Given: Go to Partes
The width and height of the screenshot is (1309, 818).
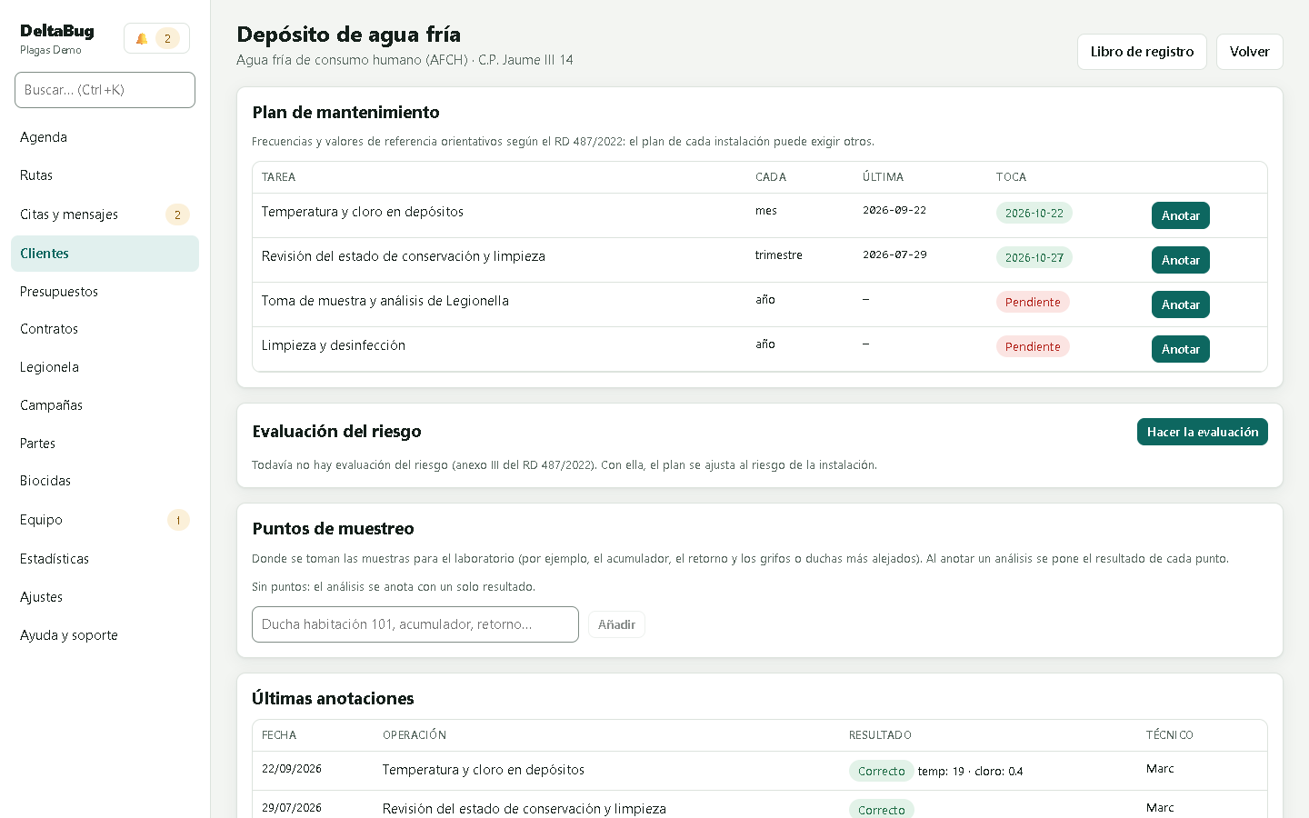Looking at the screenshot, I should tap(105, 444).
